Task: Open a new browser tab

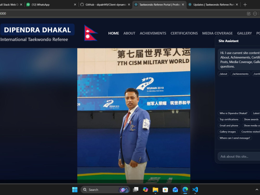Action: click(x=245, y=5)
